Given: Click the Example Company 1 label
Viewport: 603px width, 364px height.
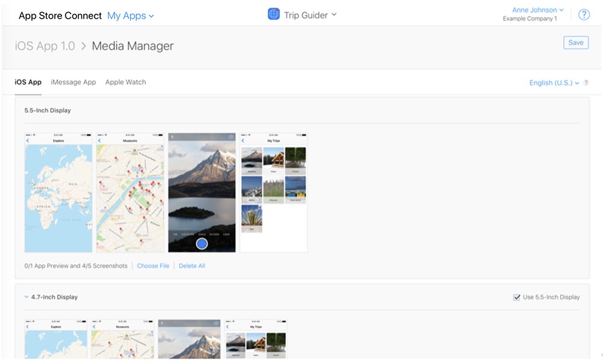Looking at the screenshot, I should pyautogui.click(x=529, y=19).
